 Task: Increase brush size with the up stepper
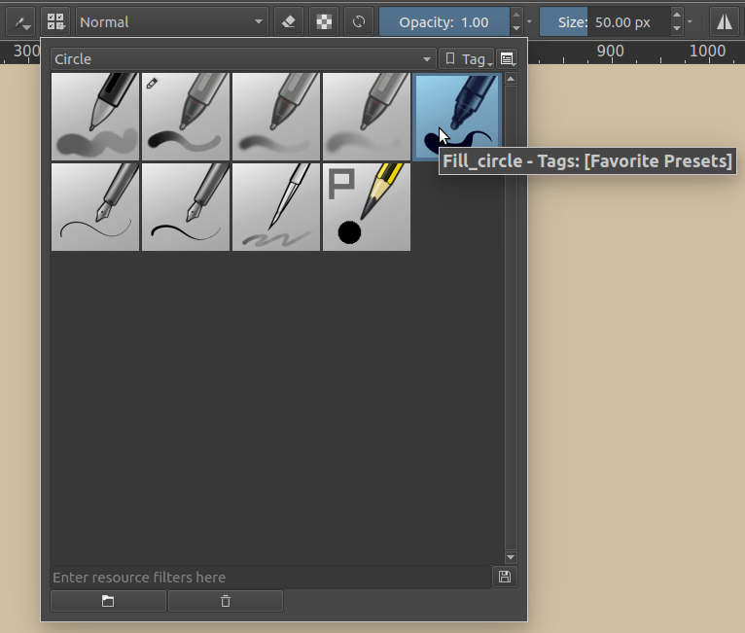point(677,15)
